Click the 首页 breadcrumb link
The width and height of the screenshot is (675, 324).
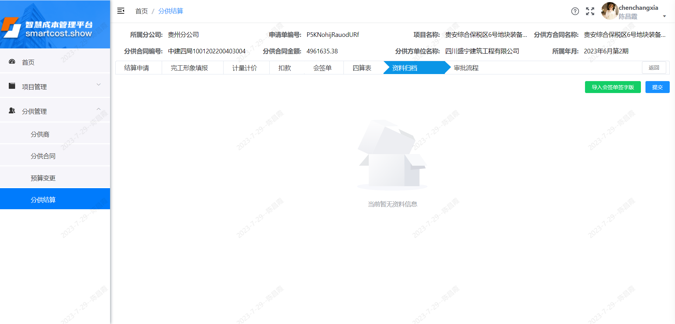tap(141, 11)
